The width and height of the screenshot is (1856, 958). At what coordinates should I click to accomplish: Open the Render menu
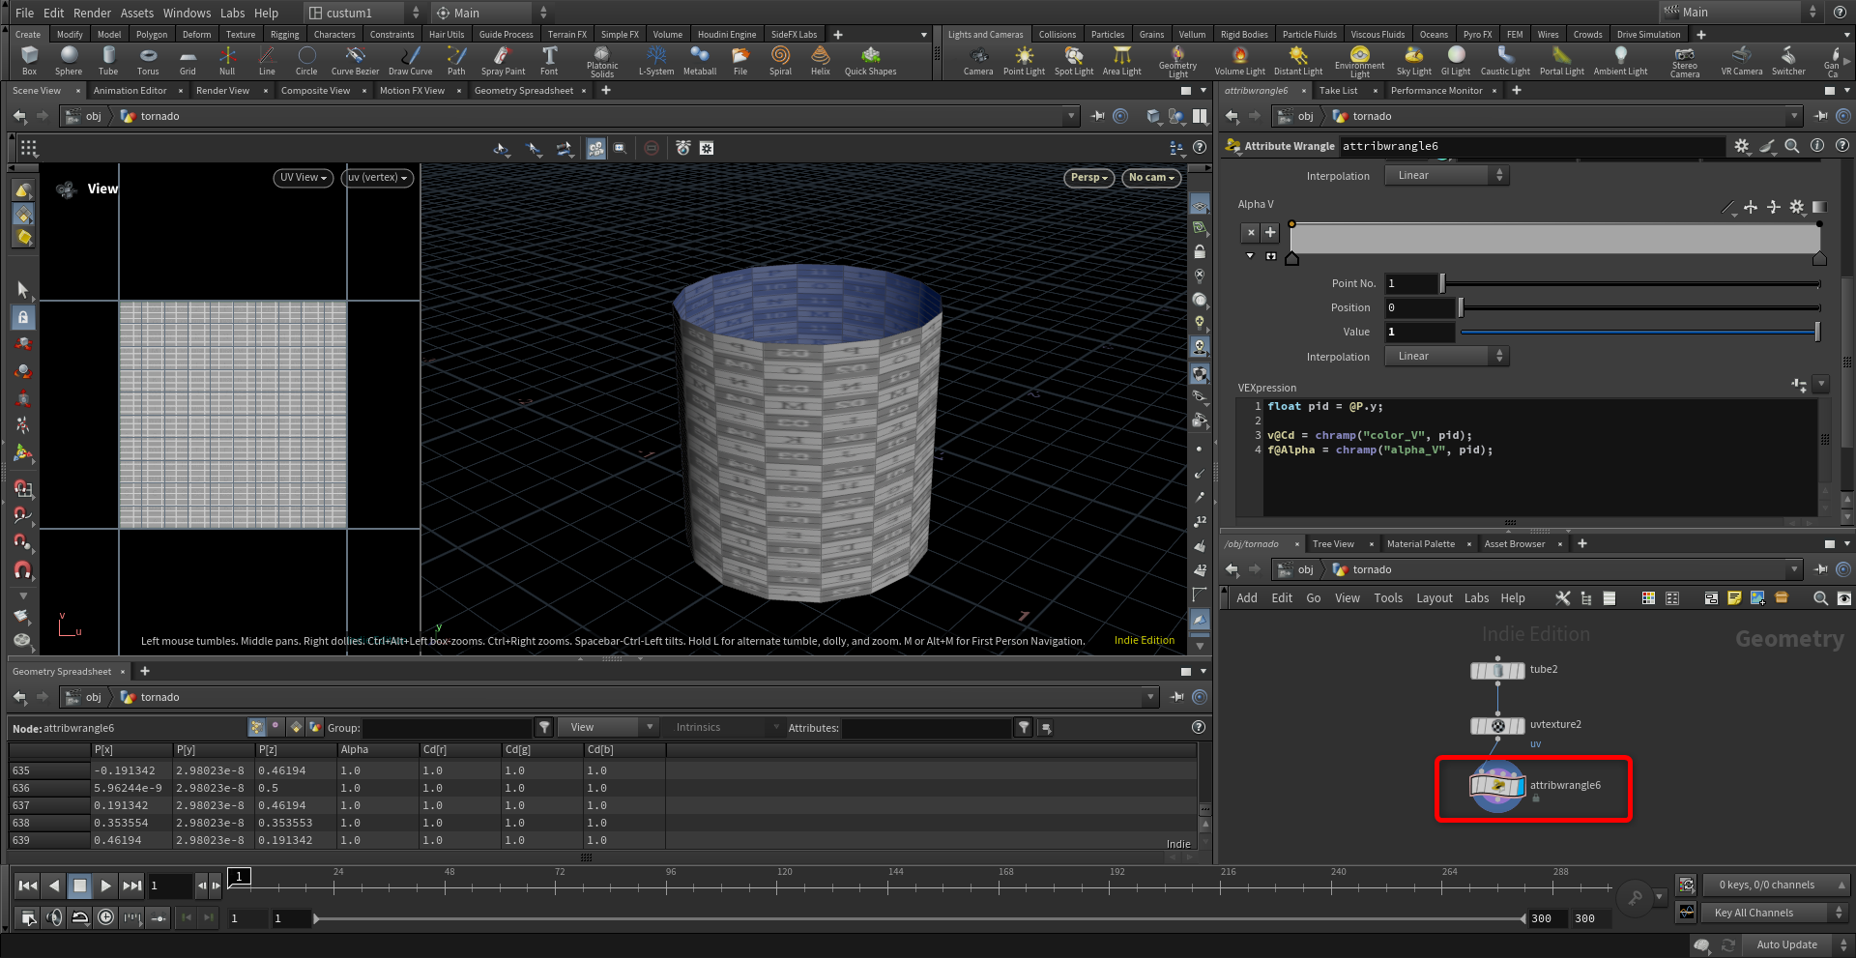tap(92, 13)
